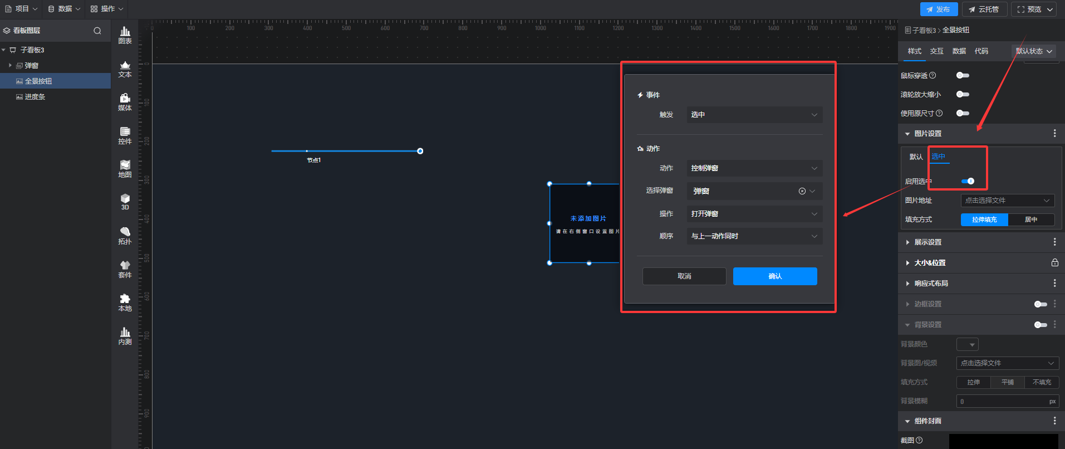Click the 地图 map component icon

pos(125,169)
